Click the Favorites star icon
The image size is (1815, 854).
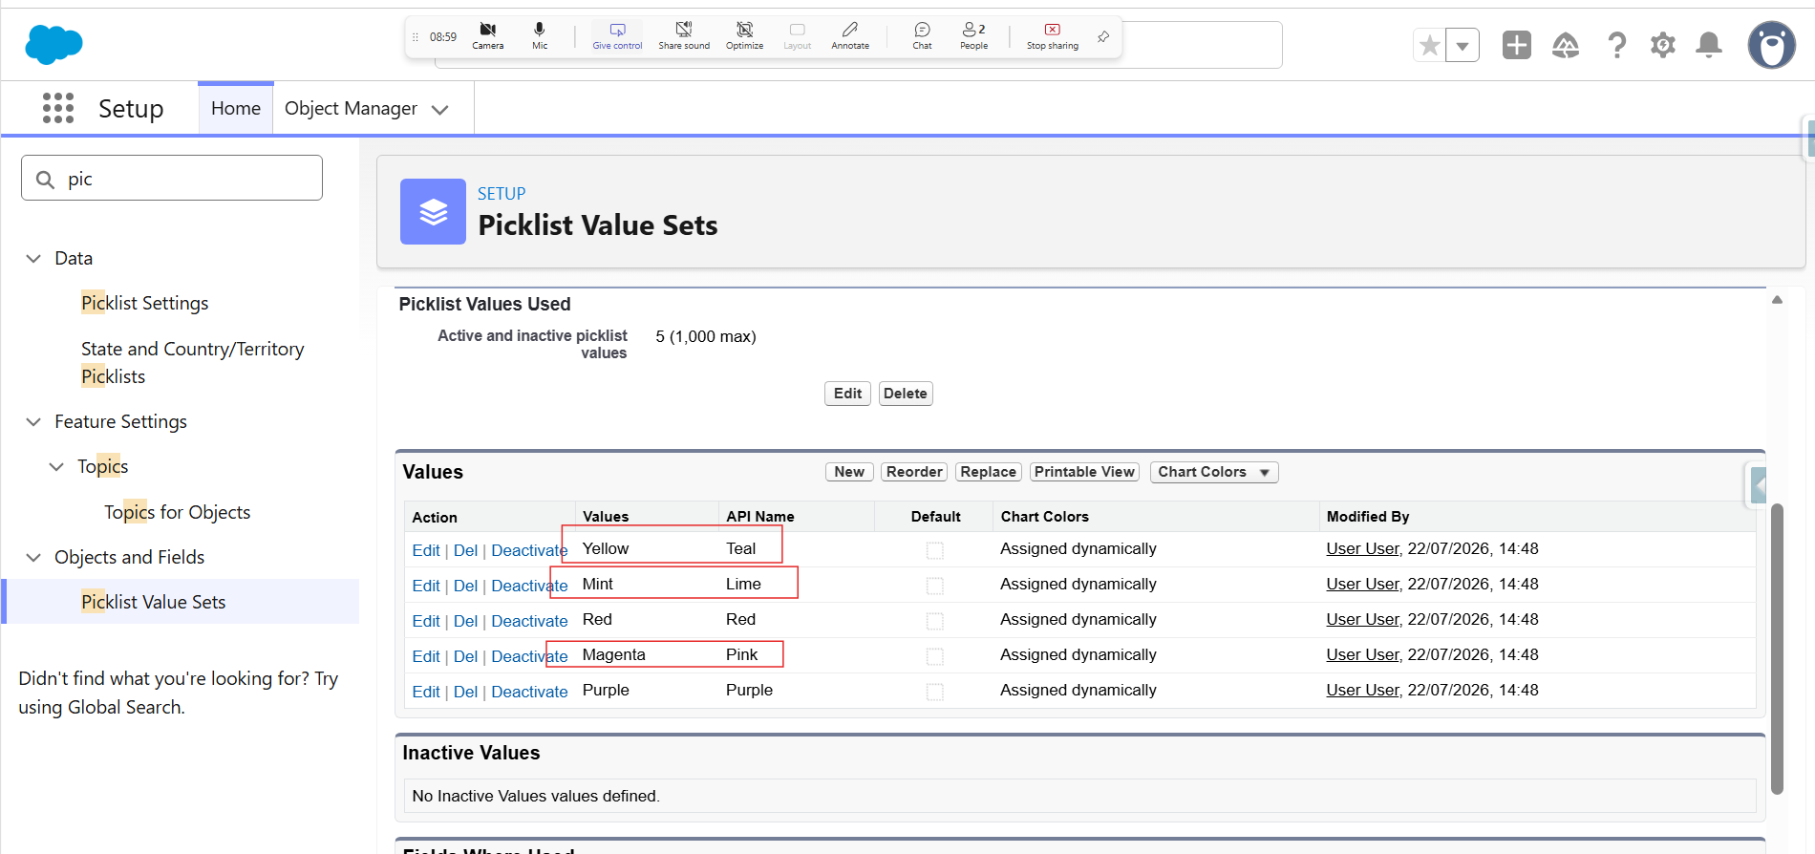(1430, 45)
